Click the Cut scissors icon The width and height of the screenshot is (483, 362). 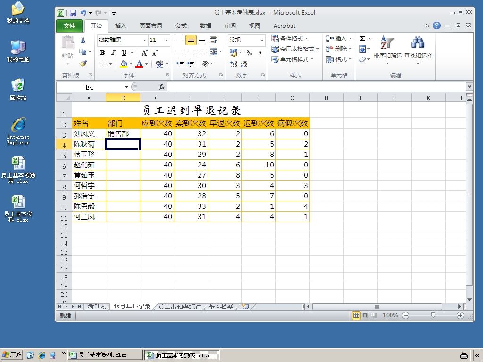[83, 40]
